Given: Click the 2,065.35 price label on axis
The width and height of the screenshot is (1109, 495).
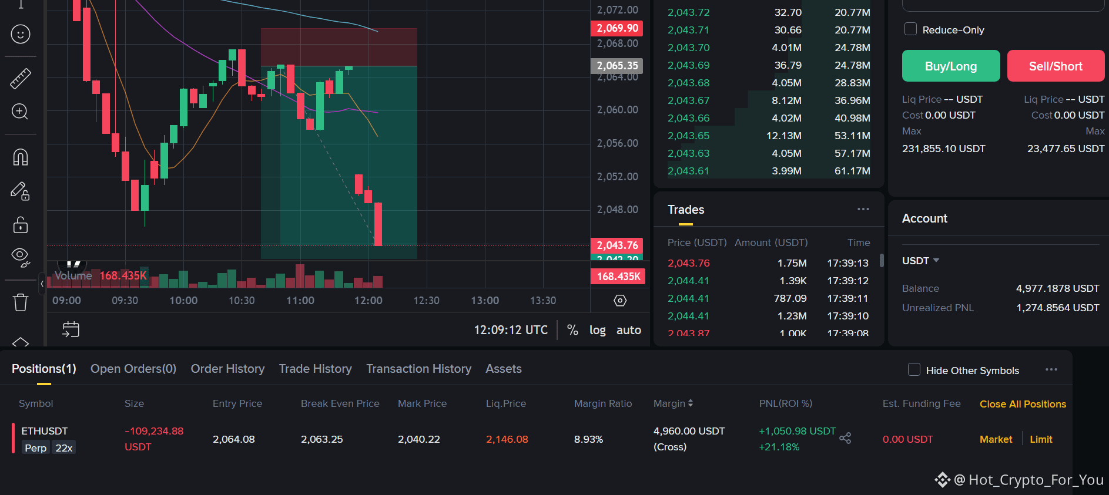Looking at the screenshot, I should coord(617,66).
